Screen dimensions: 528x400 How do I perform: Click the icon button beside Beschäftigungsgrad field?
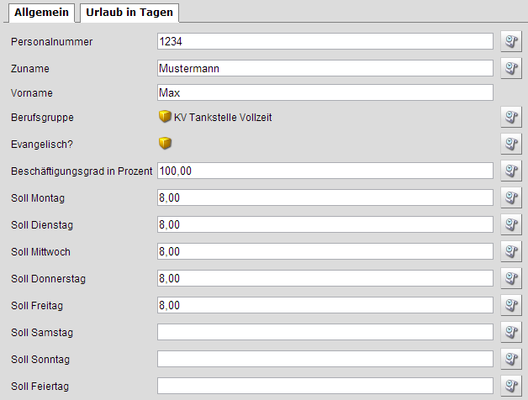tap(511, 171)
